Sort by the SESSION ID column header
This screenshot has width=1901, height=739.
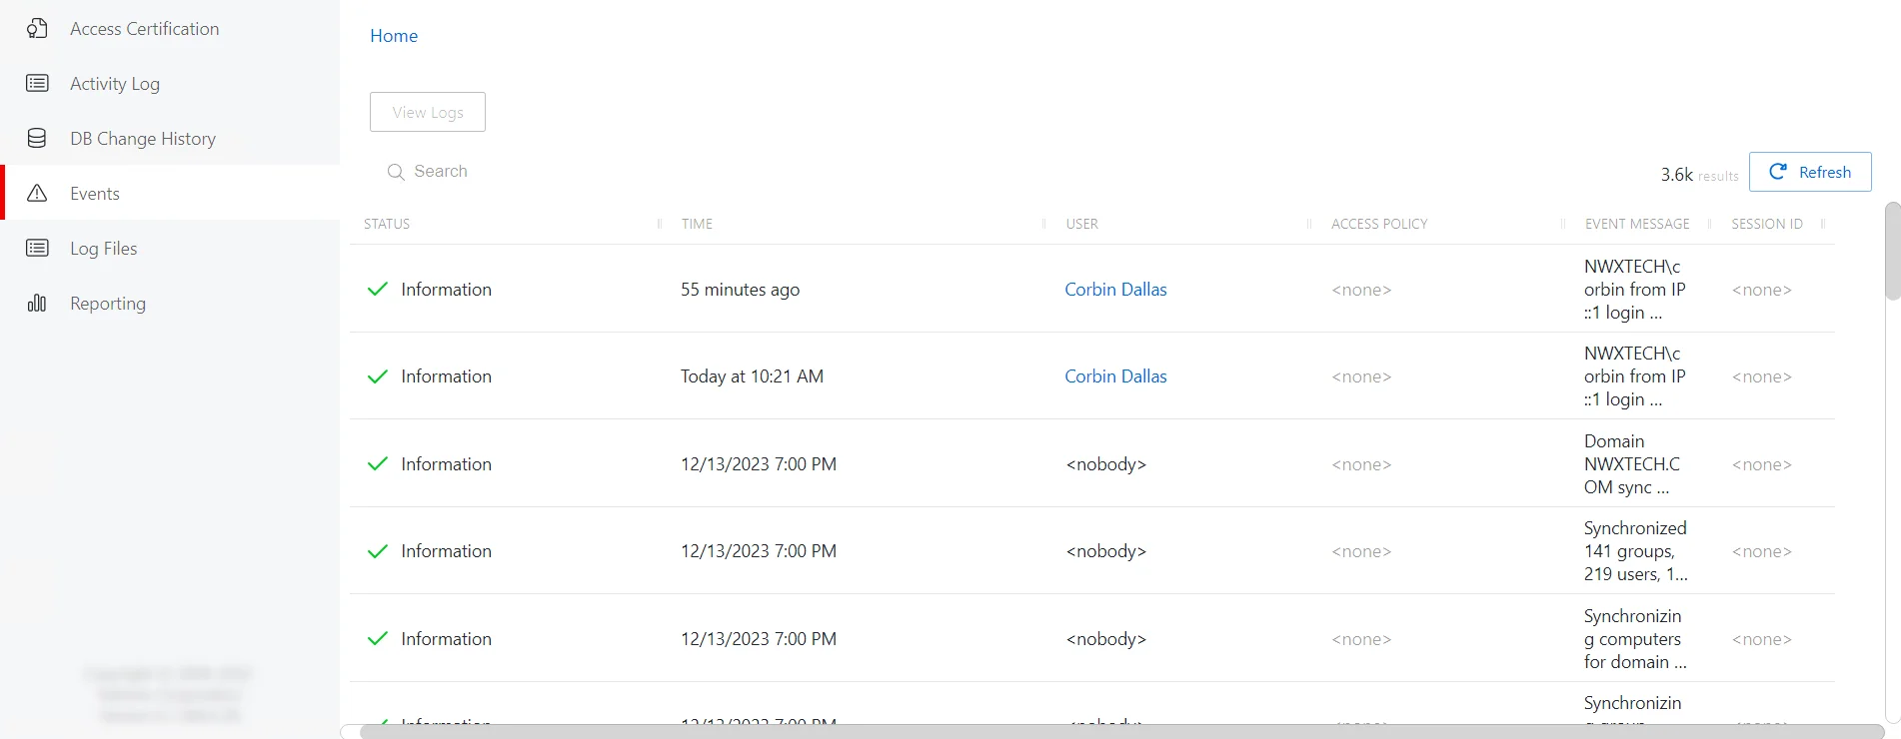1767,224
